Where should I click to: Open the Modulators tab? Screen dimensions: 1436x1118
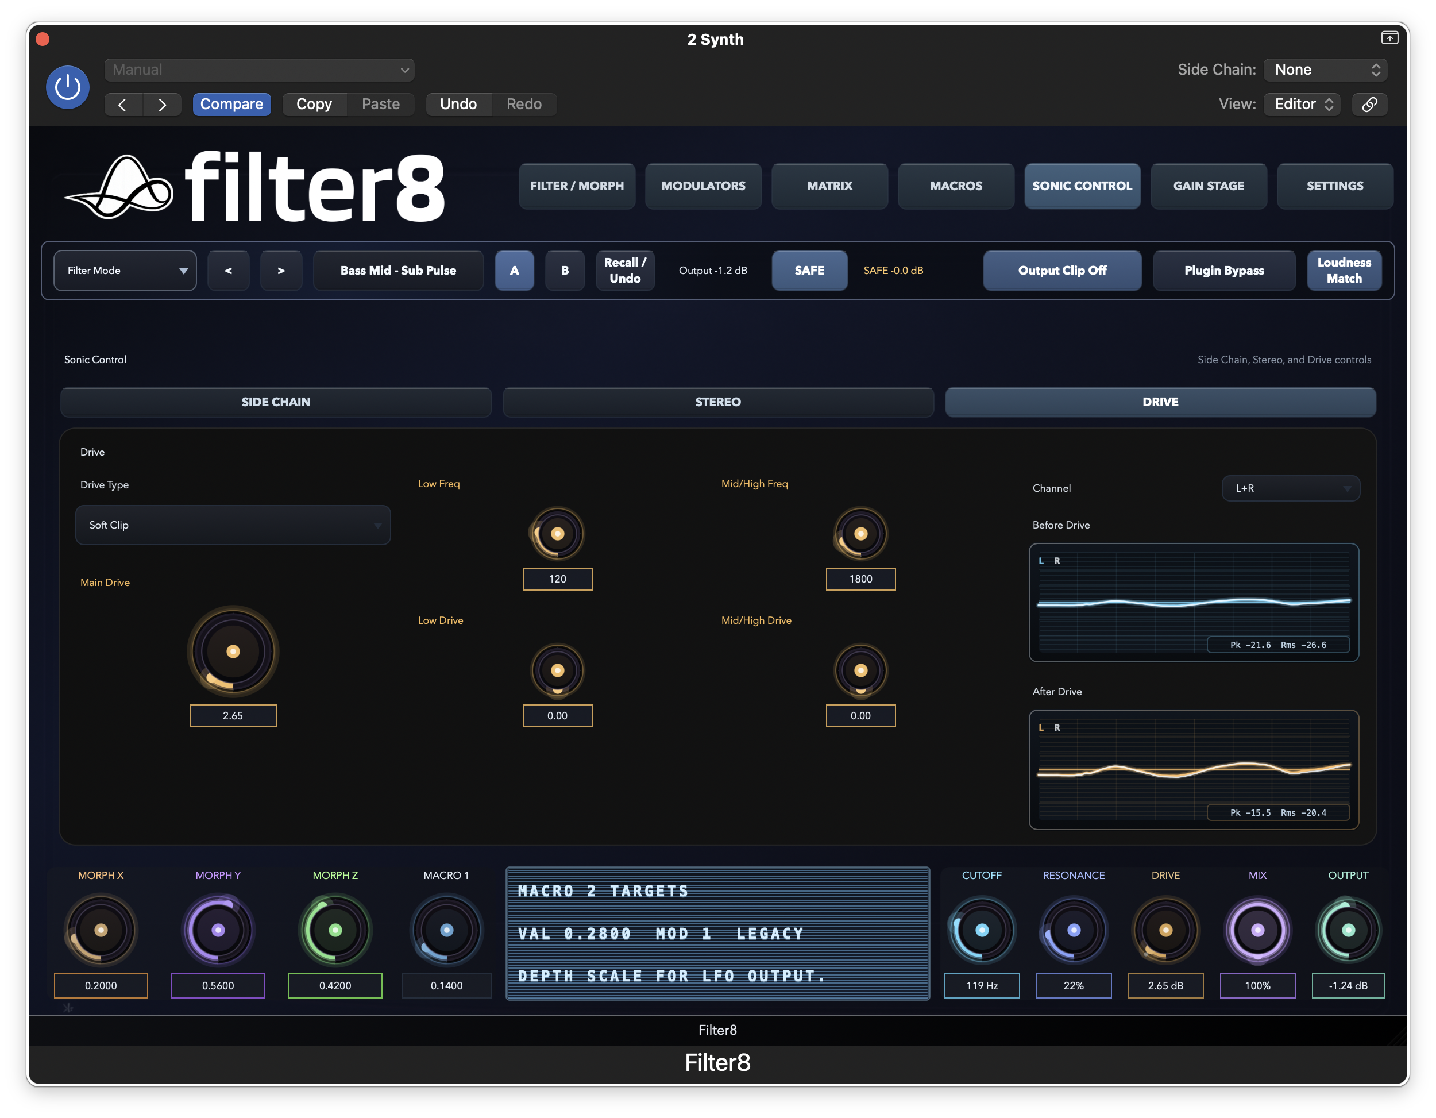703,186
